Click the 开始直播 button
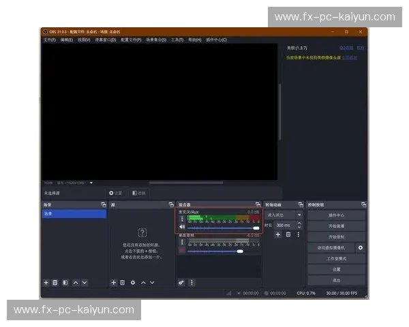 click(x=336, y=226)
